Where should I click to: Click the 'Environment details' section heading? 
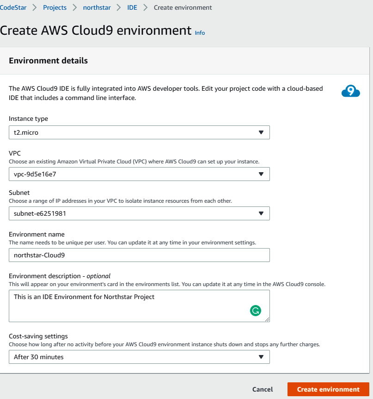pos(48,61)
